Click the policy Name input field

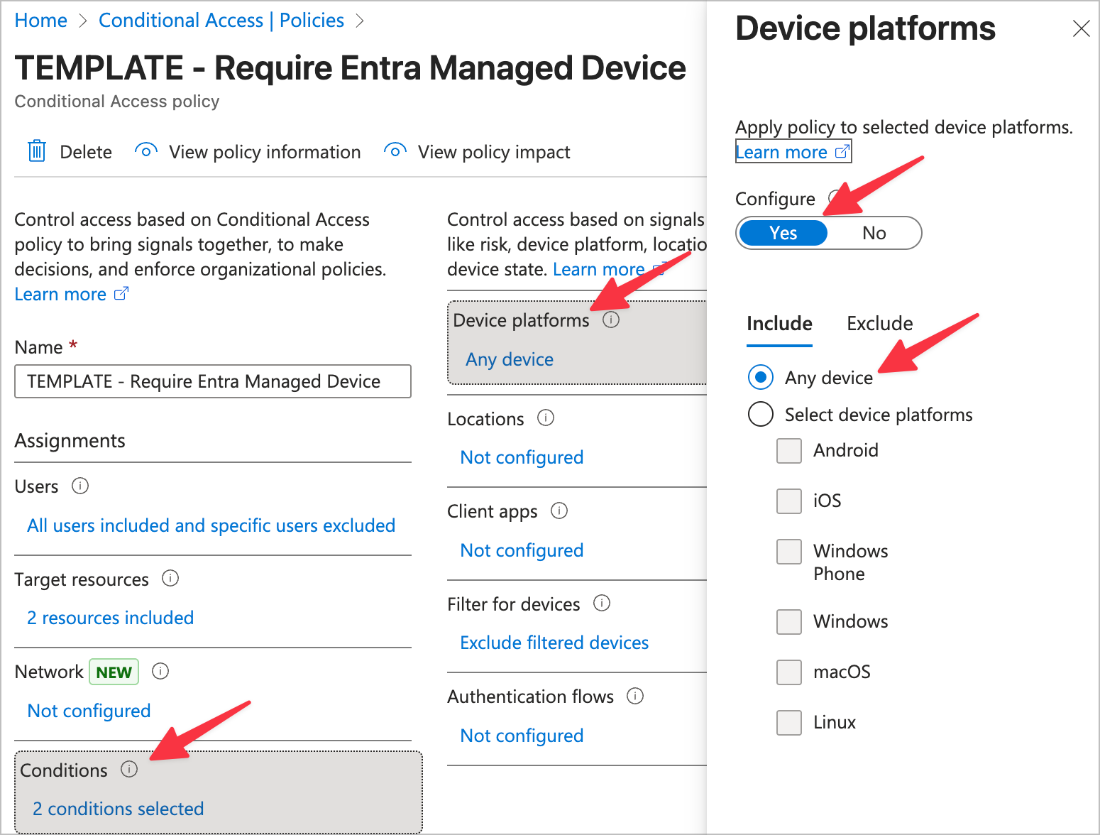pyautogui.click(x=212, y=381)
